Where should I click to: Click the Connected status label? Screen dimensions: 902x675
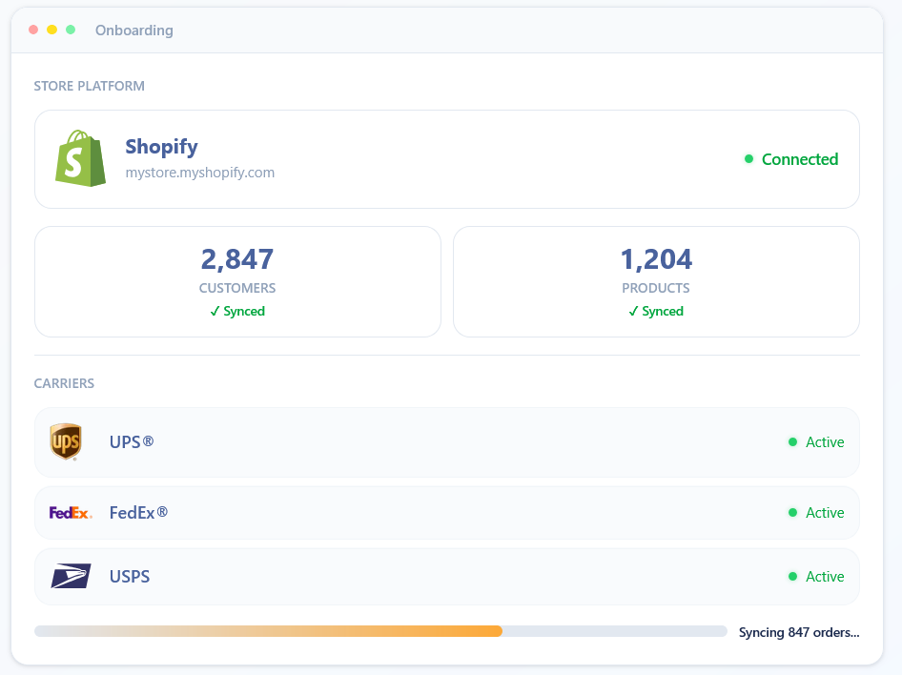click(x=800, y=159)
